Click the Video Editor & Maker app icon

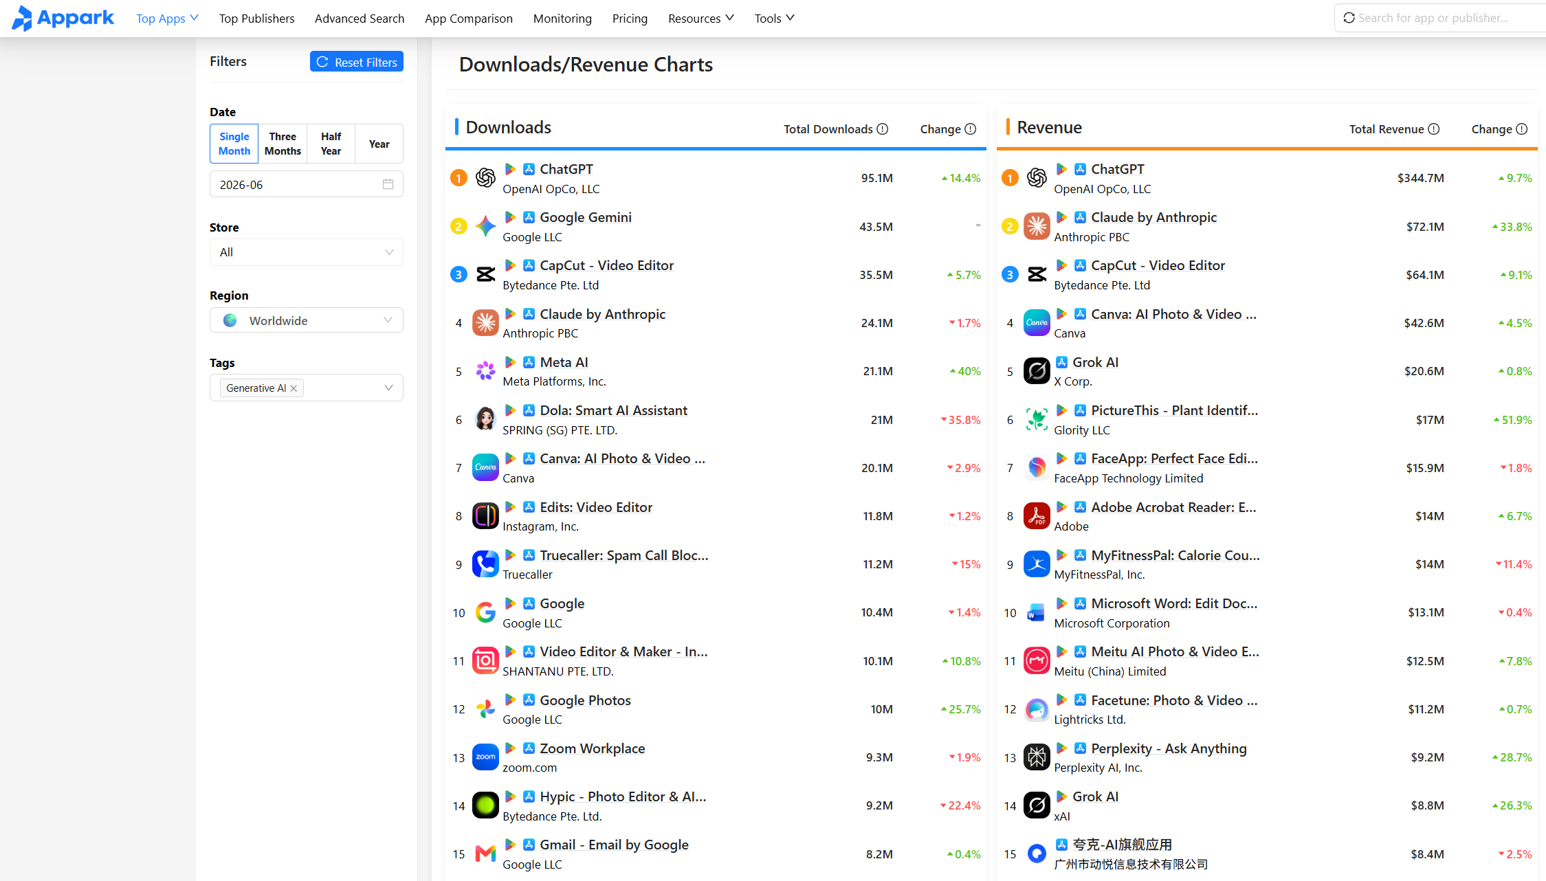(485, 661)
